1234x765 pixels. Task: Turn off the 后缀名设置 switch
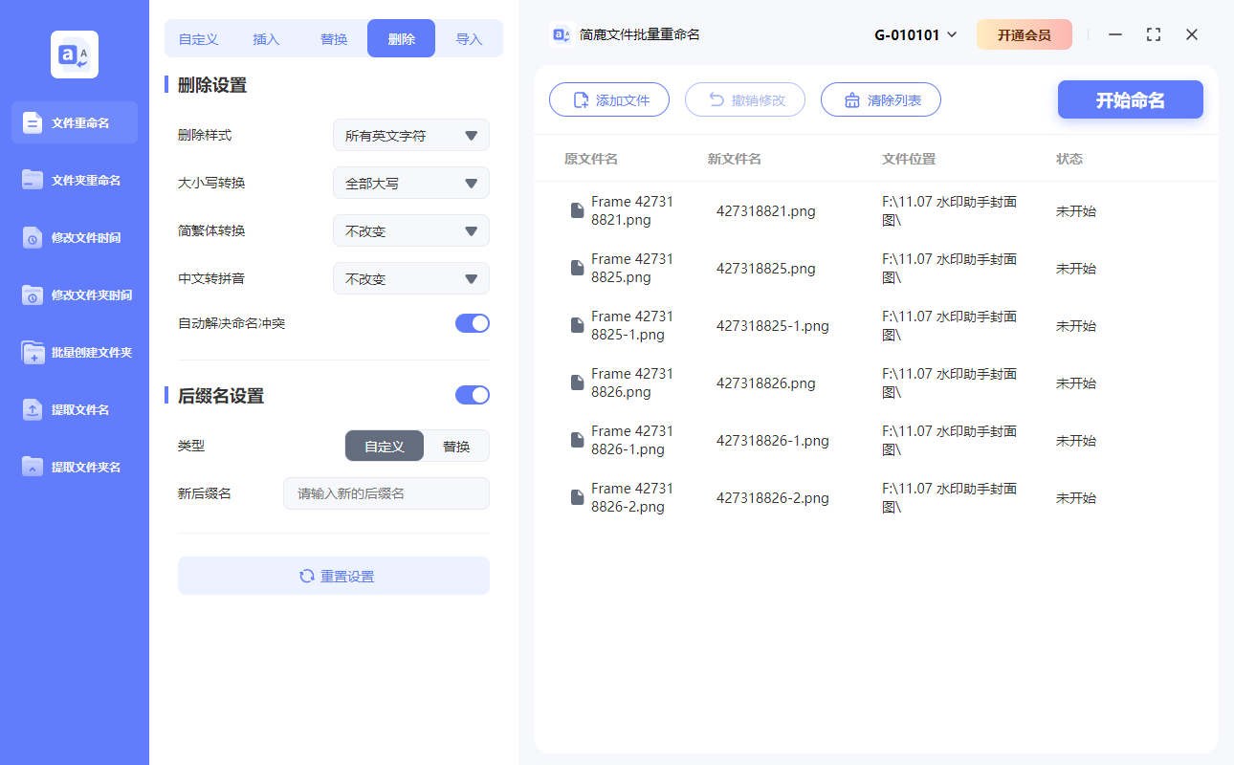click(x=472, y=395)
